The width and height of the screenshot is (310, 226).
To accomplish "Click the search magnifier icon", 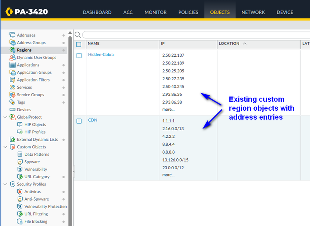I will pos(78,35).
